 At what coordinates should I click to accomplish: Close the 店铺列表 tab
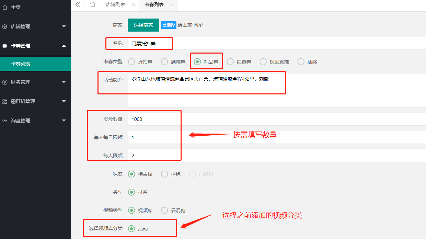[x=133, y=5]
